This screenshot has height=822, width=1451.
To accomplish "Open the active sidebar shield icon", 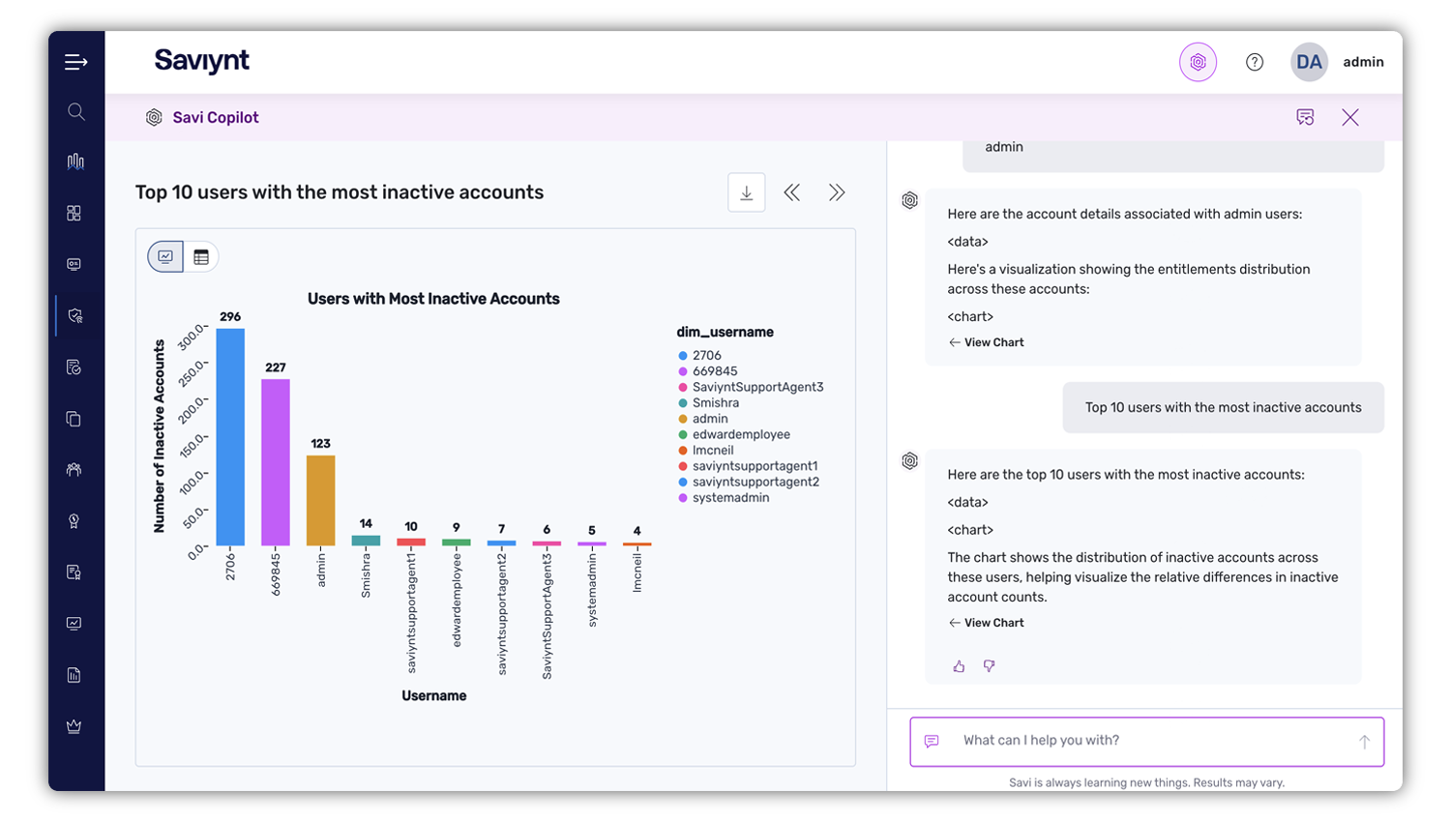I will [75, 315].
